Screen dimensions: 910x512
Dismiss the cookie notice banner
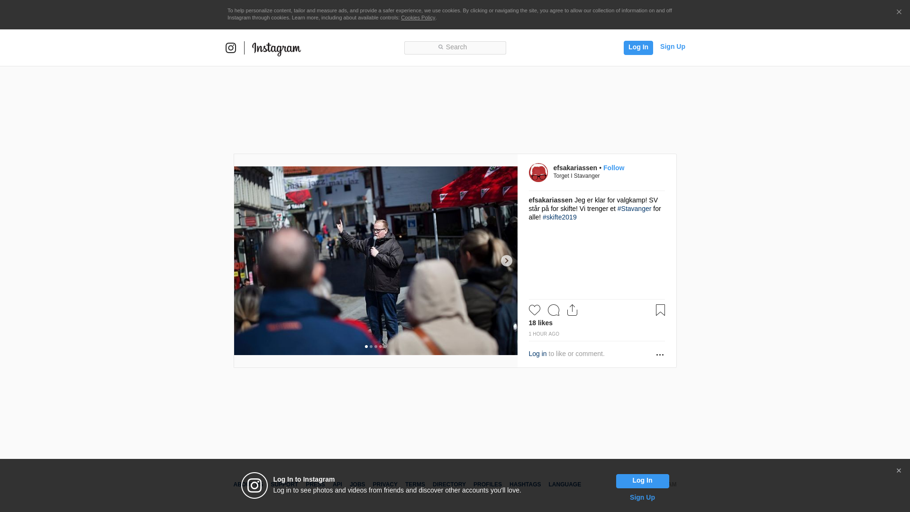point(899,12)
